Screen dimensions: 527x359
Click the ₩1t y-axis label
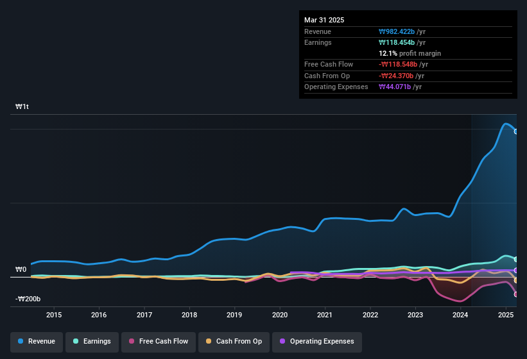coord(22,106)
